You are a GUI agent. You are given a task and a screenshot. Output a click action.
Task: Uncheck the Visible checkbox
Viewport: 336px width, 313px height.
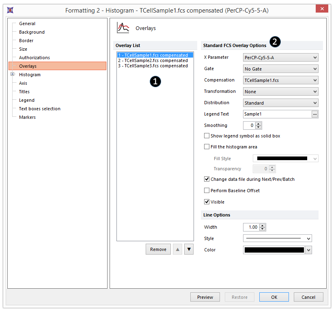(207, 202)
